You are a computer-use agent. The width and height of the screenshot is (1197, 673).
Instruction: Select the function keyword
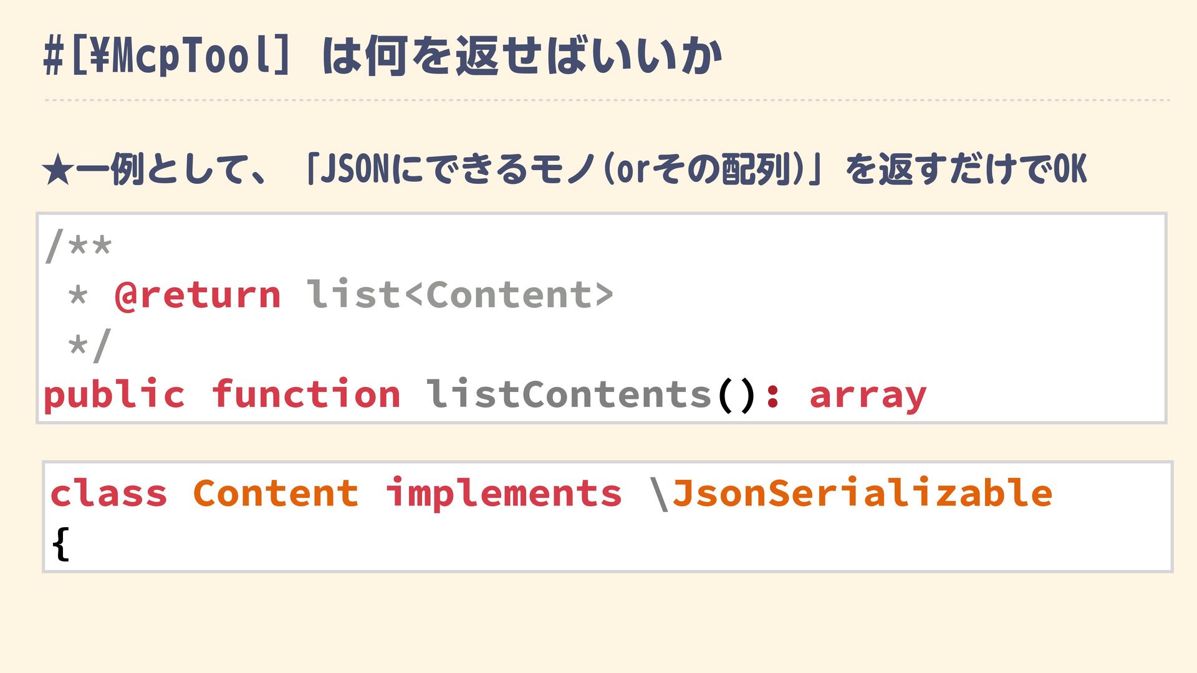306,394
